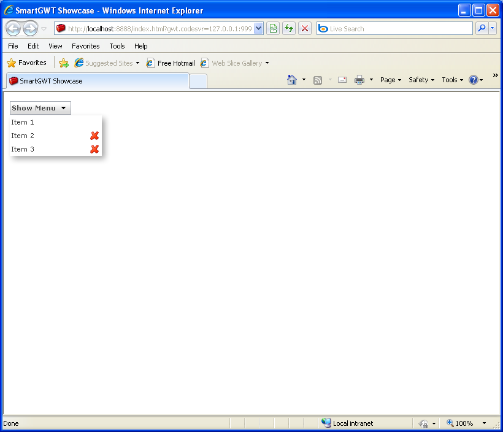Click the blue Help question icon
This screenshot has height=432, width=503.
tap(474, 80)
